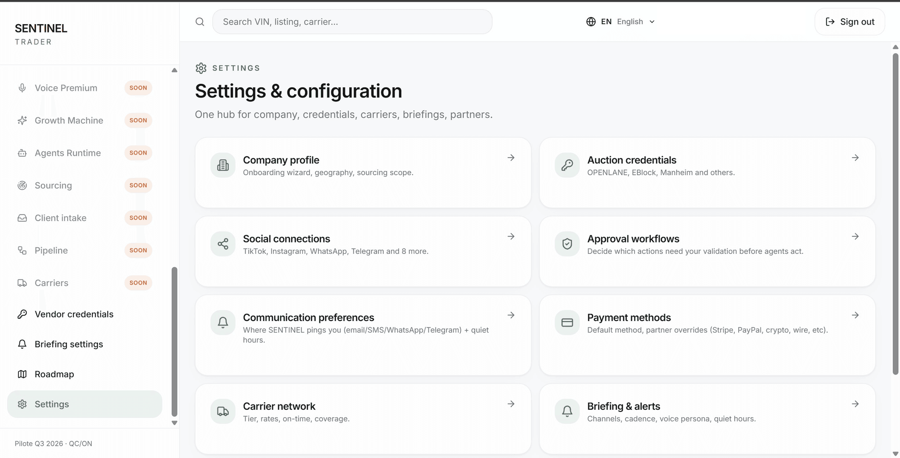
Task: Click the Payment methods card icon
Action: (x=567, y=322)
